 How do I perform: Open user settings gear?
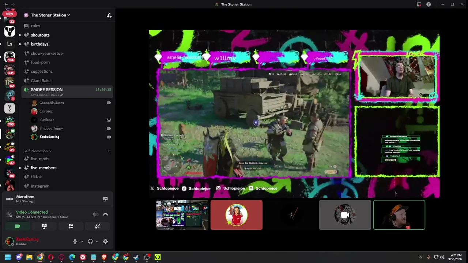pyautogui.click(x=105, y=241)
